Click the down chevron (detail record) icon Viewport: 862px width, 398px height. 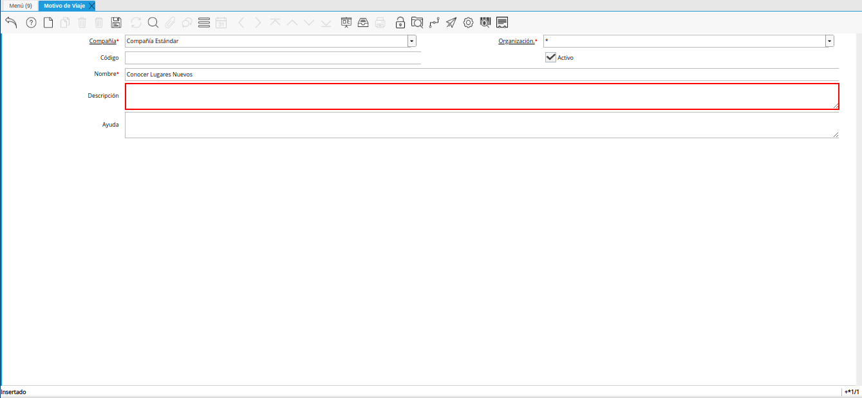309,23
